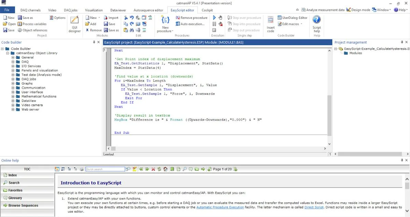This screenshot has height=217, width=410.
Task: Stop loading with the red X help icon
Action: click(153, 169)
